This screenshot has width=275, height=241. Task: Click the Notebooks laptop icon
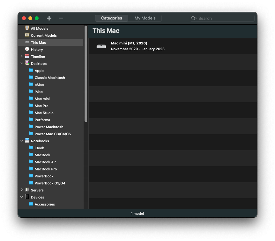[x=27, y=140]
